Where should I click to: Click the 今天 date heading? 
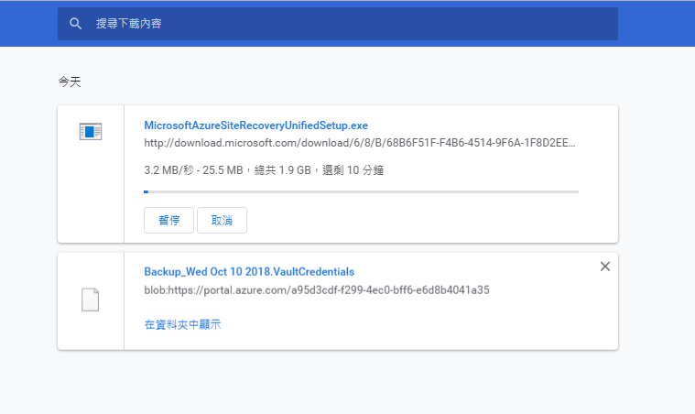70,82
